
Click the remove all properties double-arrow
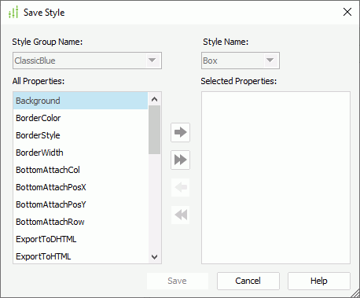click(x=180, y=215)
